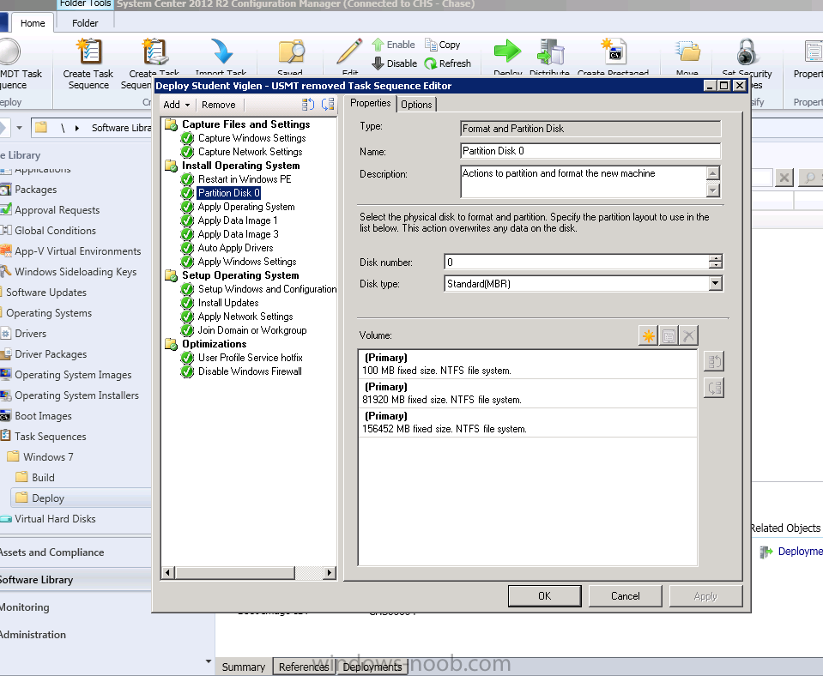
Task: Open the Folder ribbon tab
Action: pyautogui.click(x=85, y=23)
